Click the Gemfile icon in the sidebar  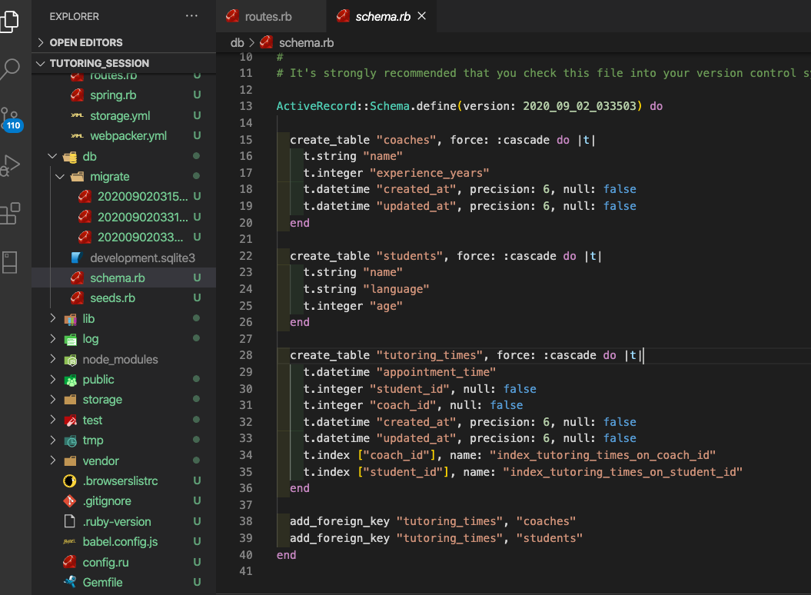68,582
